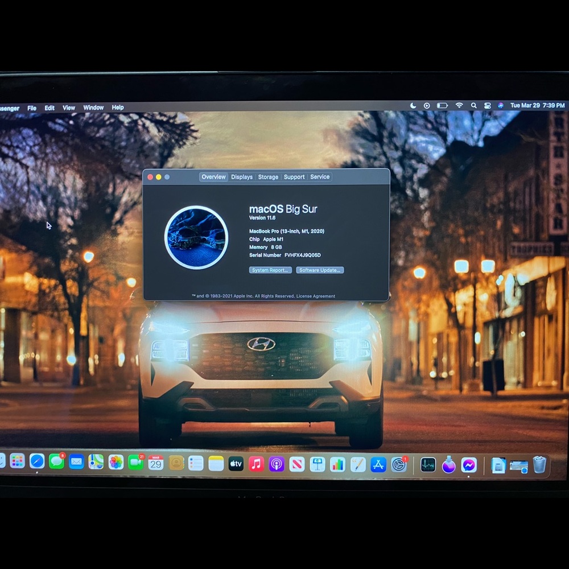Open the Window menu
The image size is (569, 569).
(93, 108)
